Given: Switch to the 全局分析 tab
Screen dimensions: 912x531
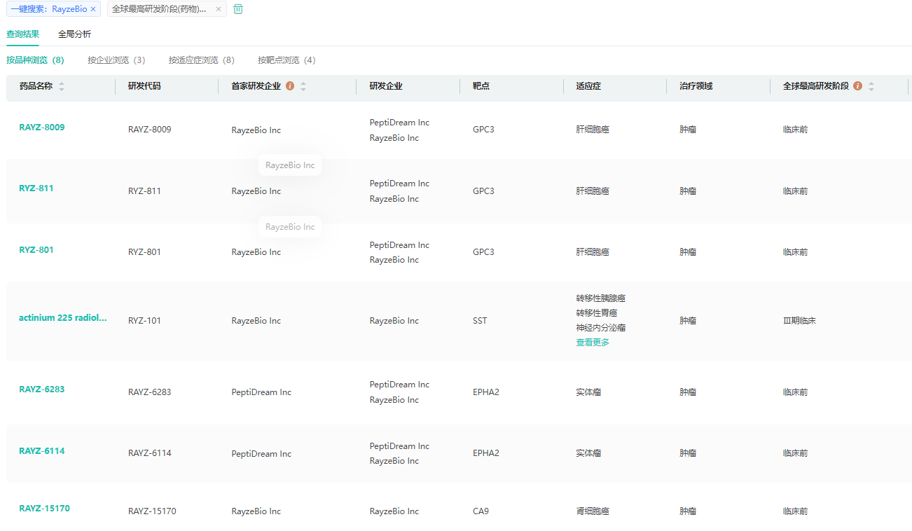Looking at the screenshot, I should [74, 34].
